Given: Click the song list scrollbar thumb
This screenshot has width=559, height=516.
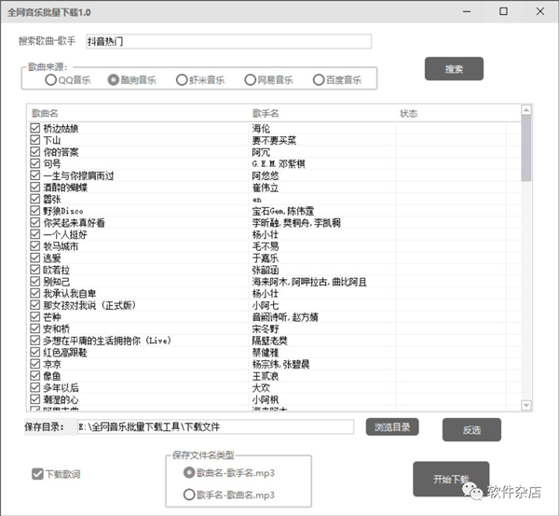Looking at the screenshot, I should [526, 147].
